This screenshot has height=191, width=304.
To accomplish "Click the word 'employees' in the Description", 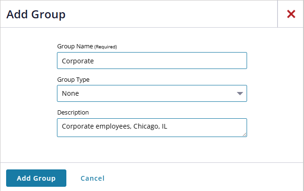I will click(110, 126).
